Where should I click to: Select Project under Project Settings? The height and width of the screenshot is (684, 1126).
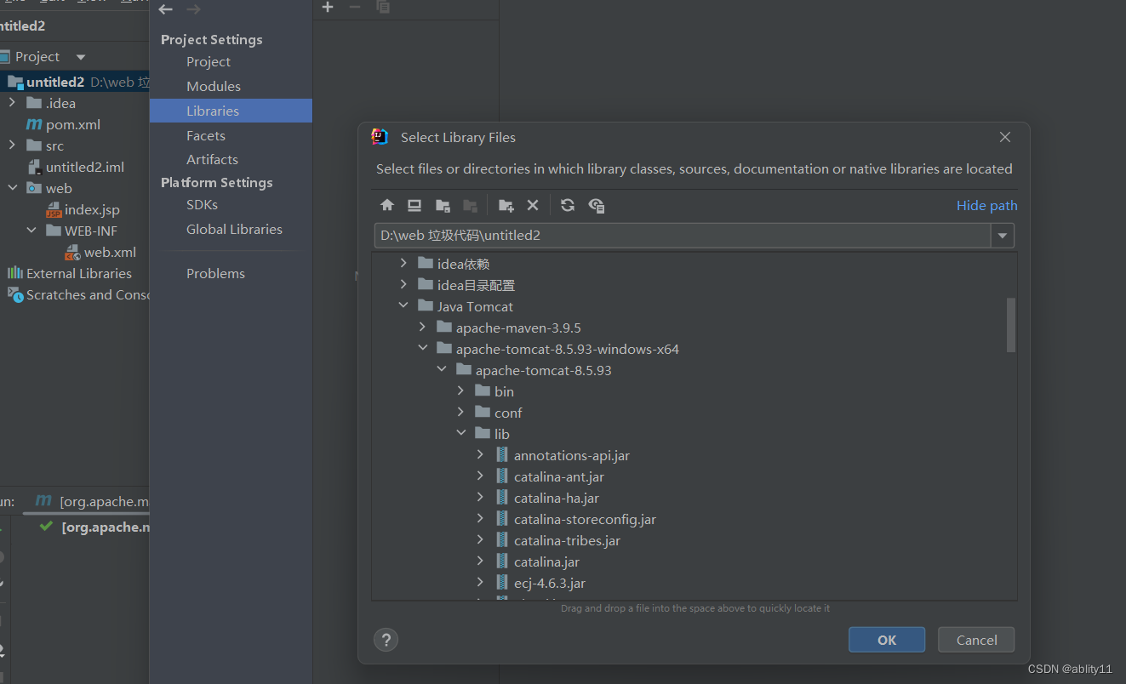pyautogui.click(x=209, y=61)
